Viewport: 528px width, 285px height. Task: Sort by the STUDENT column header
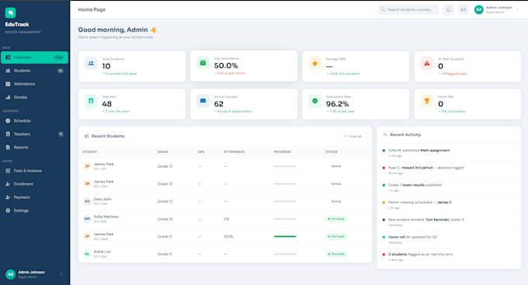(90, 152)
